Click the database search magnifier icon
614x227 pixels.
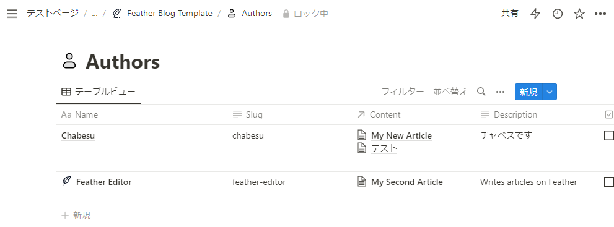coord(481,92)
